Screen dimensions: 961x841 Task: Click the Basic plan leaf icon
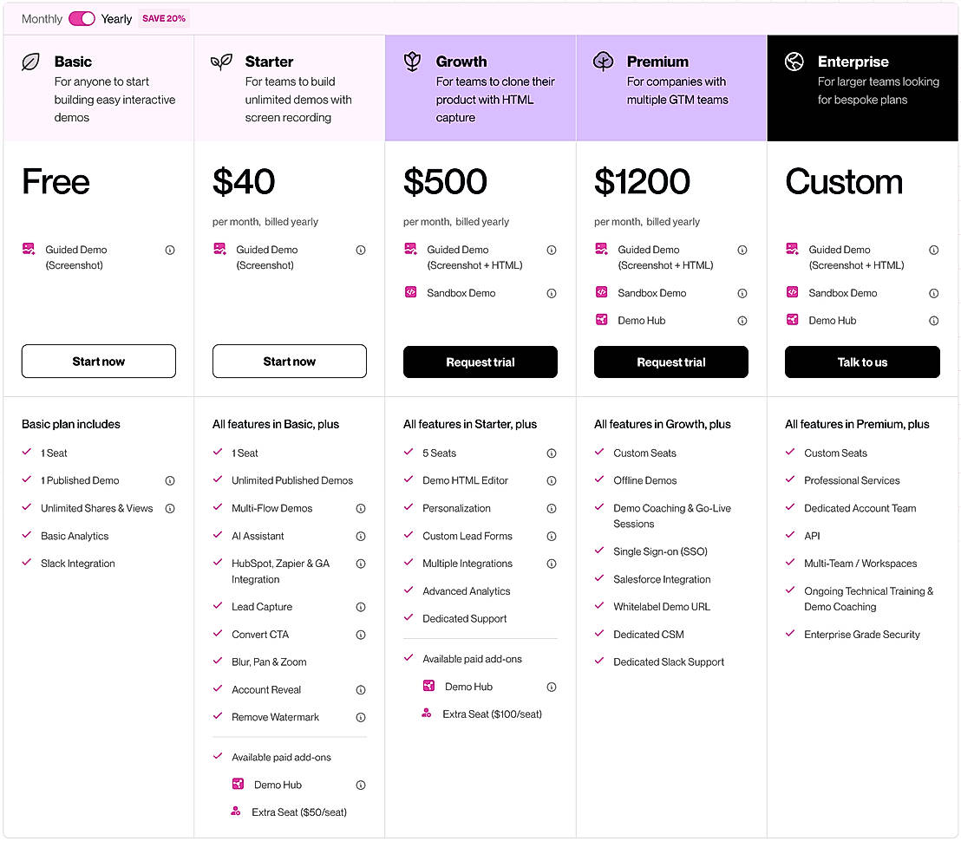(x=31, y=62)
